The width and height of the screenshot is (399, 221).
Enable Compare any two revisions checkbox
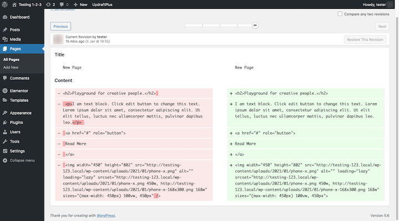click(x=340, y=14)
